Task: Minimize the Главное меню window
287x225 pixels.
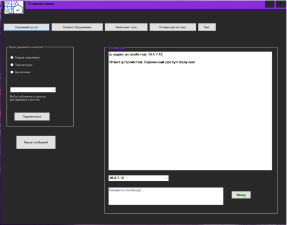Action: click(x=269, y=4)
